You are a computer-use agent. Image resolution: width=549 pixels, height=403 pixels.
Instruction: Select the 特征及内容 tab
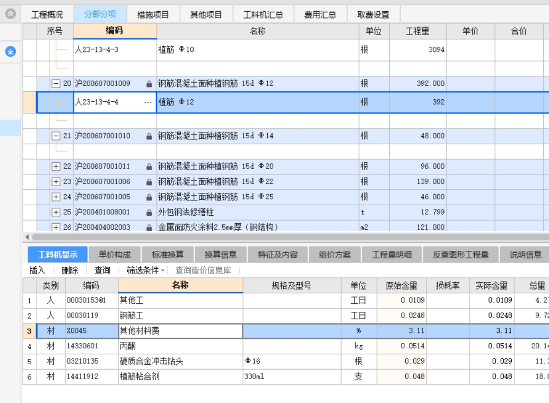277,255
